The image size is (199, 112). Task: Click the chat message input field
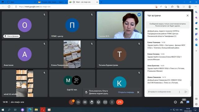tap(163, 92)
